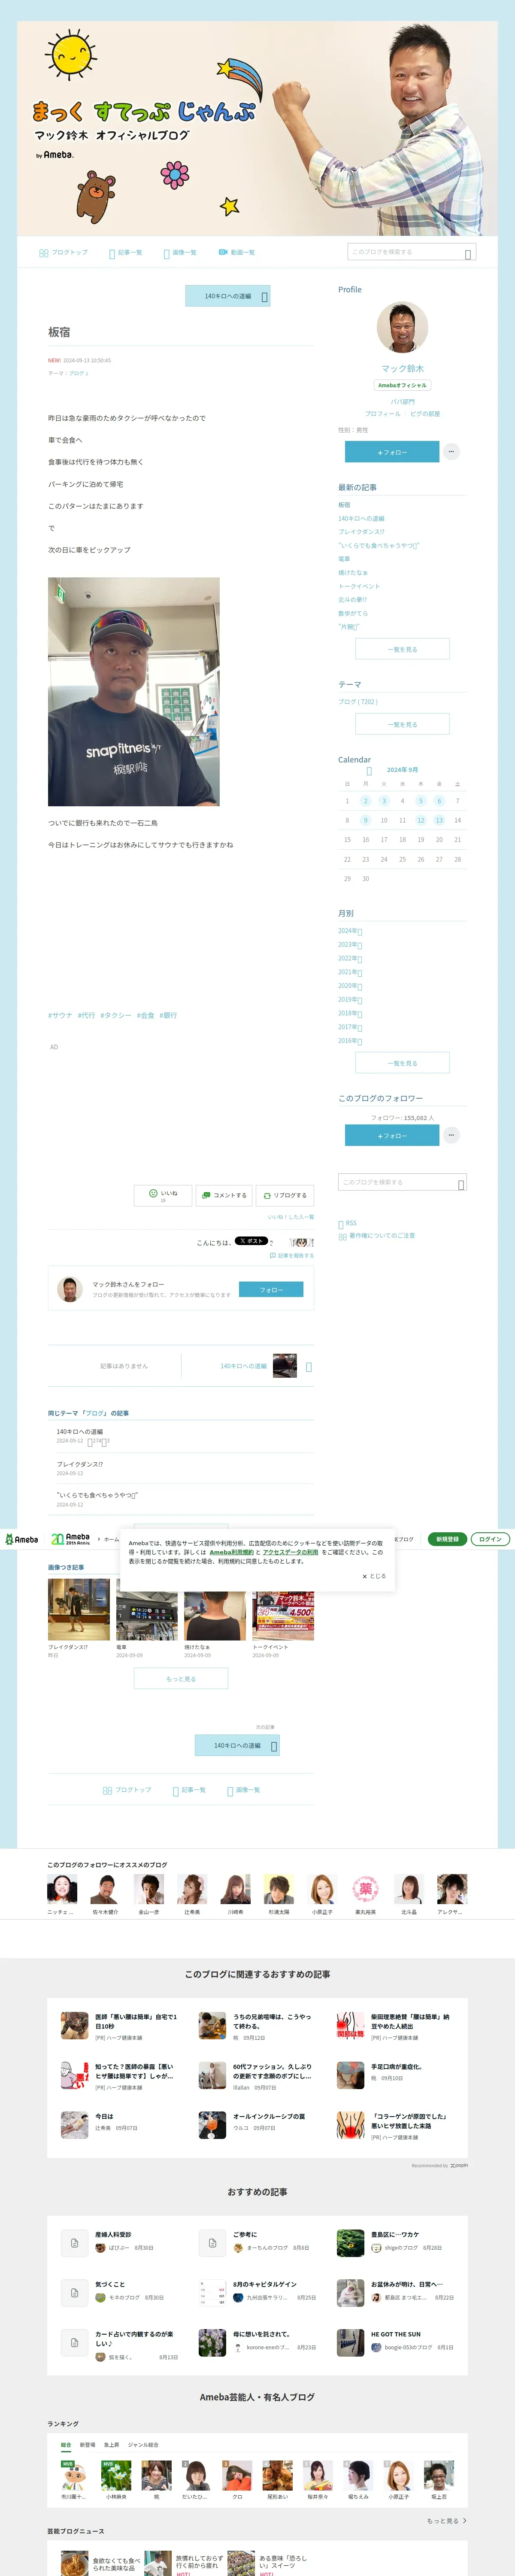Click the #サウナ hashtag
515x2576 pixels.
pyautogui.click(x=60, y=1015)
